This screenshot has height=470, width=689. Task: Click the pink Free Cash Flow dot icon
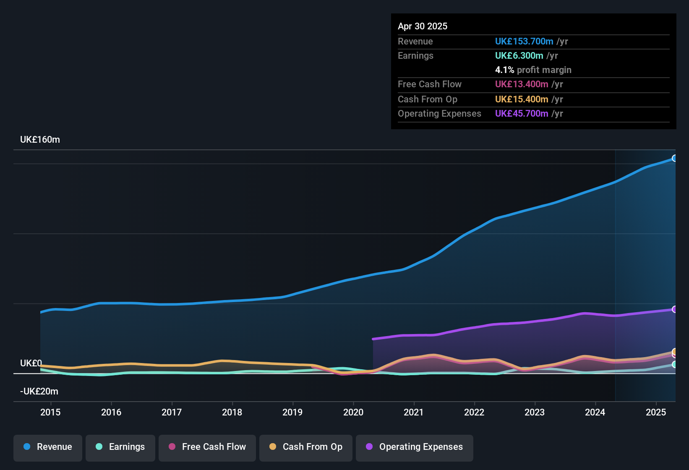pyautogui.click(x=172, y=447)
